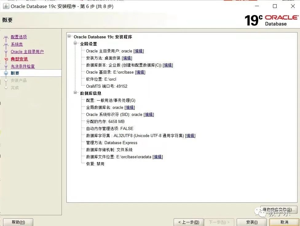Select the 恢复: 禁用 row
The width and height of the screenshot is (300, 226).
95,164
